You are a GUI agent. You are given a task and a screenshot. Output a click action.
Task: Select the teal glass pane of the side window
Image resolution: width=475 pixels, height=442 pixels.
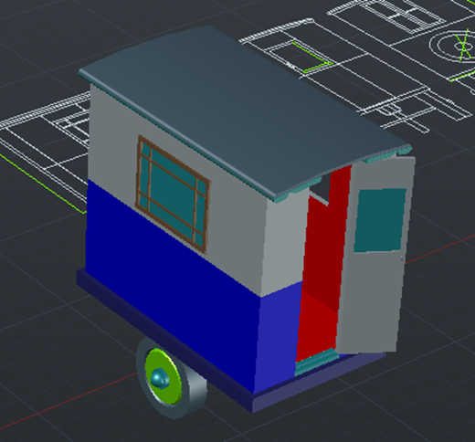pos(172,195)
